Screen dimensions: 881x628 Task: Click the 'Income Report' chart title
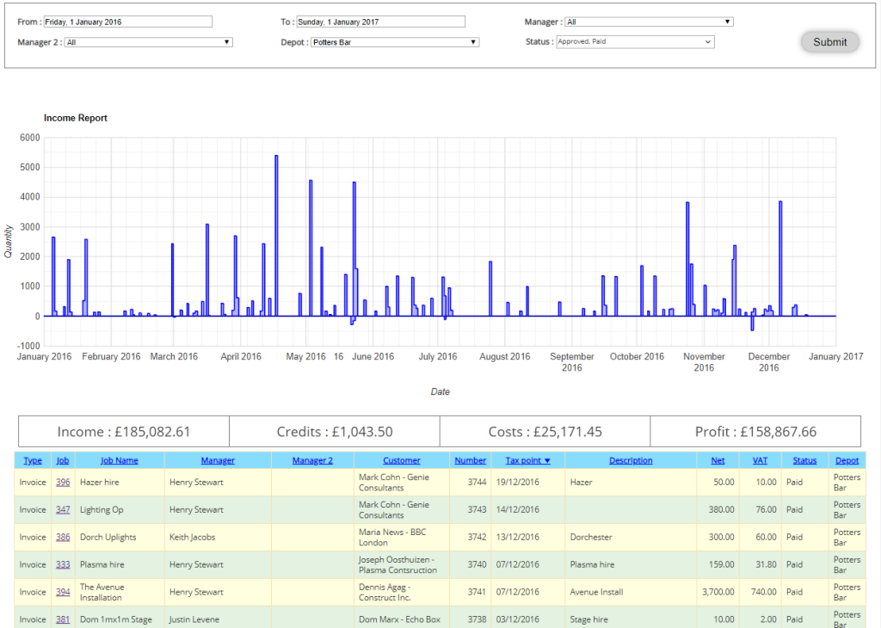coord(76,118)
